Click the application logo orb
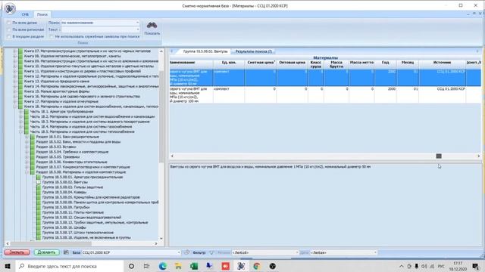 click(x=10, y=8)
